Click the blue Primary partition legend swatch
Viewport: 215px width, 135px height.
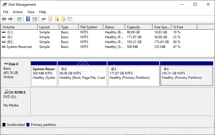(x=28, y=125)
